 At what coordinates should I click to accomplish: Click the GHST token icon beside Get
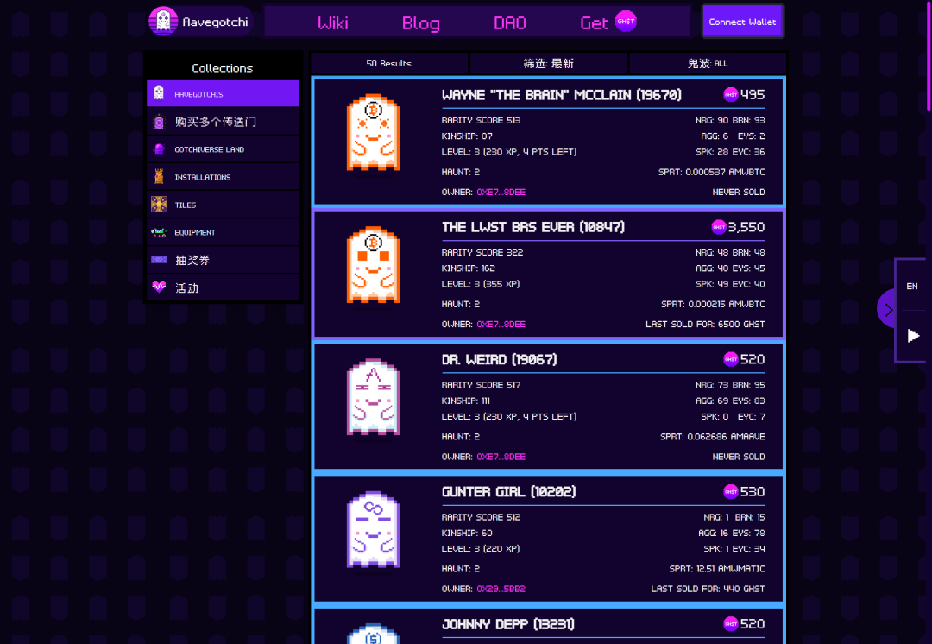[x=626, y=22]
